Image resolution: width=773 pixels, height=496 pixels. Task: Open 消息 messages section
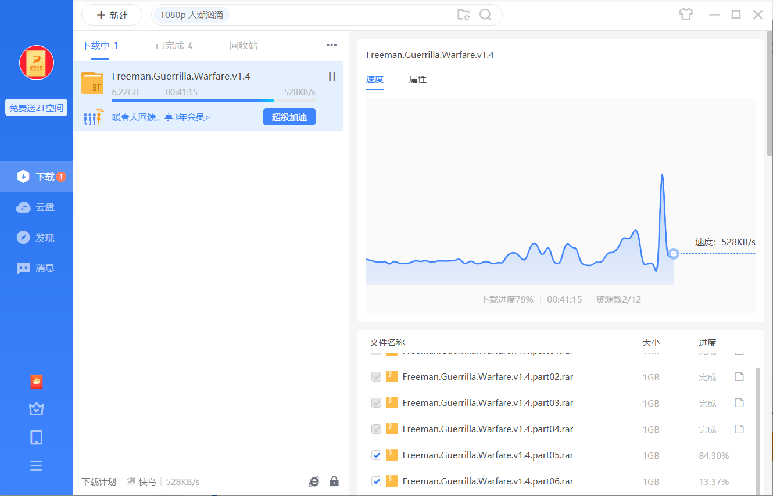[36, 268]
